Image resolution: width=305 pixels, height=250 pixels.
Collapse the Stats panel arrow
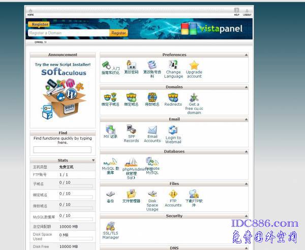[93, 161]
